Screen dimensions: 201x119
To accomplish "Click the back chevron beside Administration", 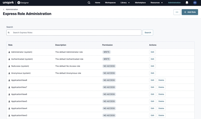I will pos(4,9).
